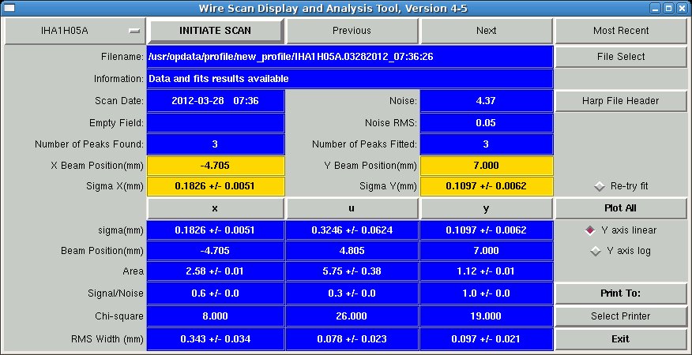
Task: Click u Signal/Noise value 0.3 +/- 0.0
Action: [352, 293]
